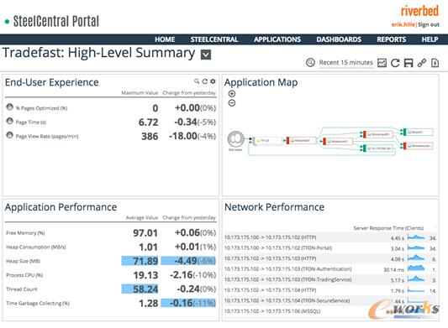Refresh the dashboard with the reload icon
The image size is (448, 328).
pos(395,63)
